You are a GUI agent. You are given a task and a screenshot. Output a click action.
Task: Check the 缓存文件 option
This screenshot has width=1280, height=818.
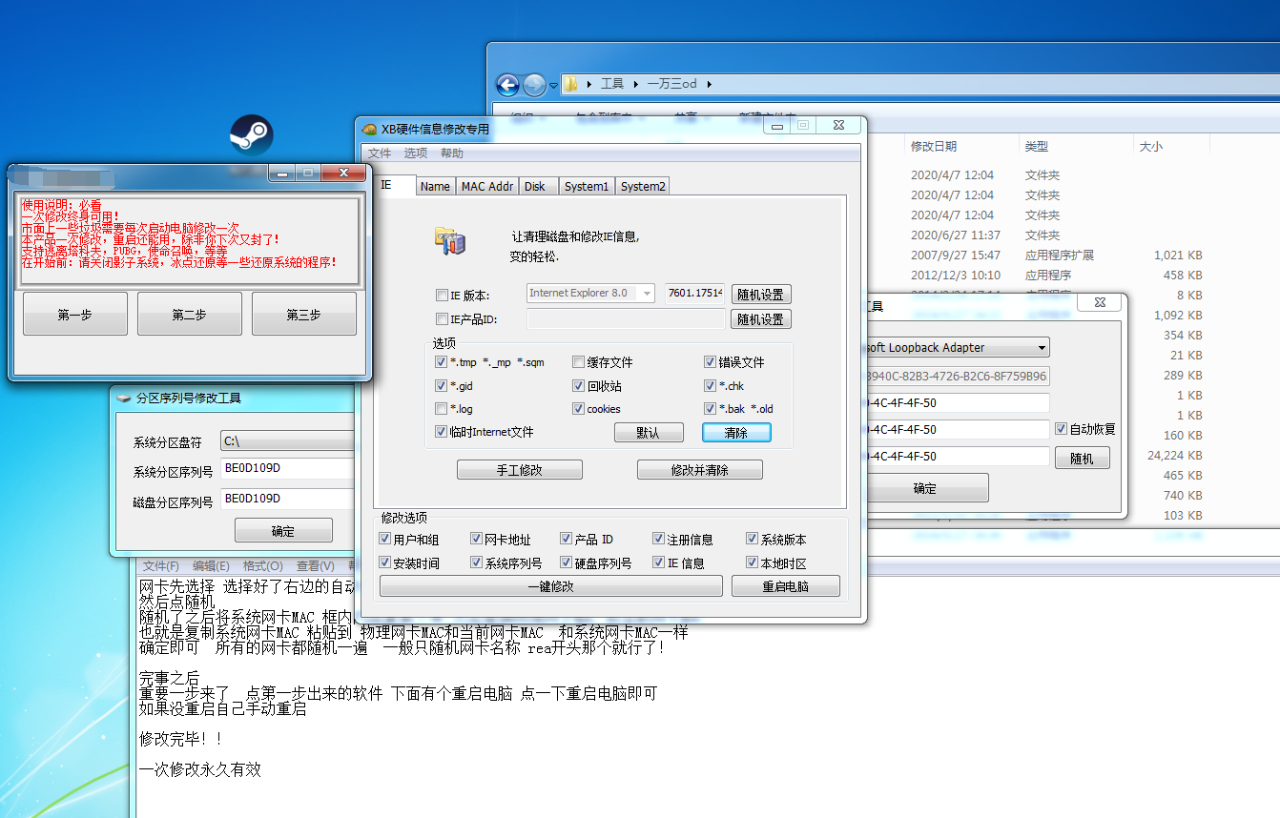point(579,362)
